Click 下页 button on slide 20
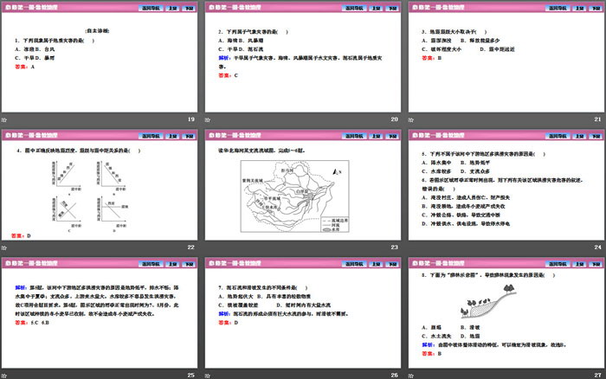 [x=393, y=8]
